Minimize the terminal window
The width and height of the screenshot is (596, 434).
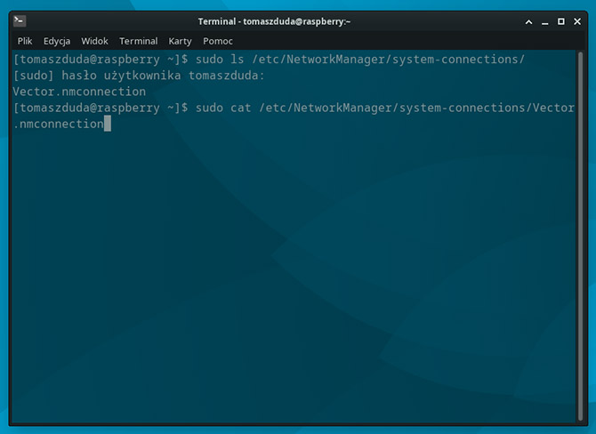click(x=545, y=22)
